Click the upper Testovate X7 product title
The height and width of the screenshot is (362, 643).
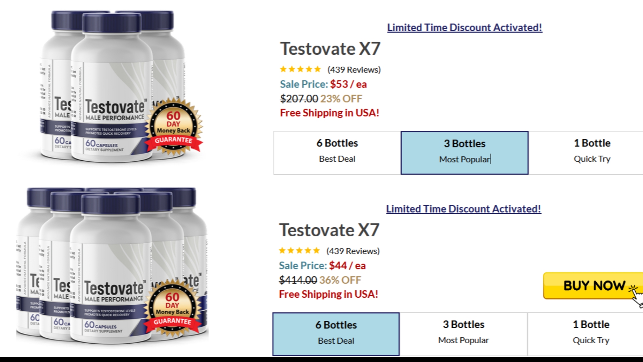(330, 49)
